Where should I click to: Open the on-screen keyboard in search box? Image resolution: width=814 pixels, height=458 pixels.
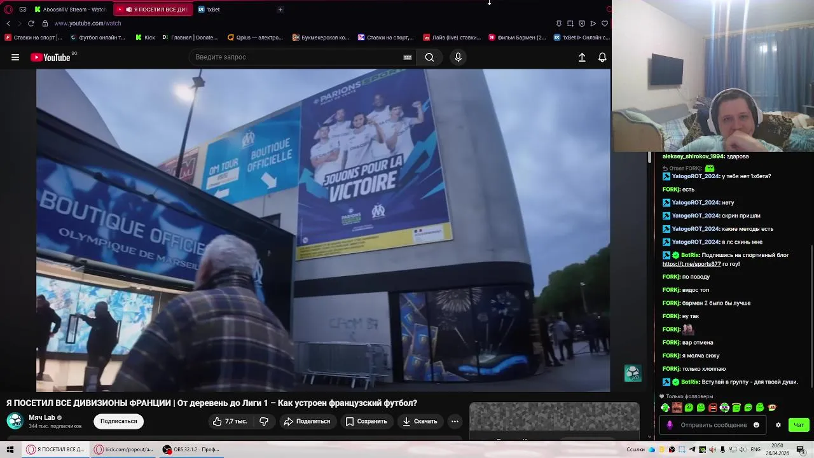(408, 57)
